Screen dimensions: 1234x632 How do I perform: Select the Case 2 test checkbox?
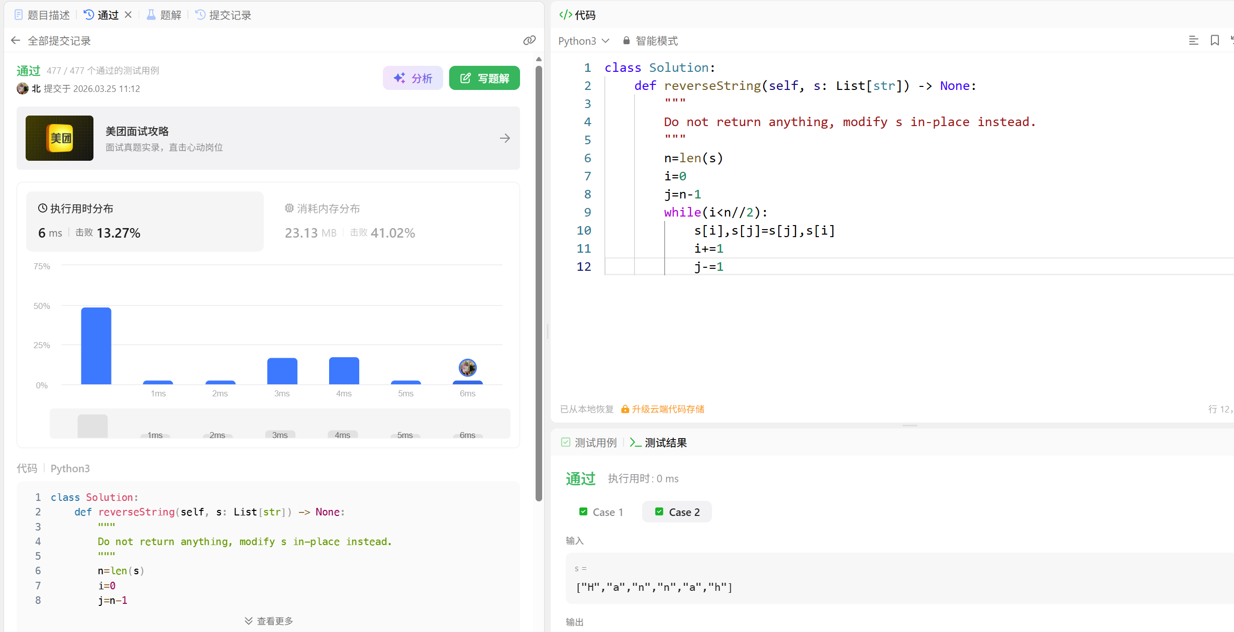[659, 511]
